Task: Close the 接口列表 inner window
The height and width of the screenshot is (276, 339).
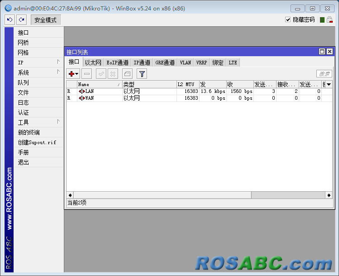Action: [329, 52]
